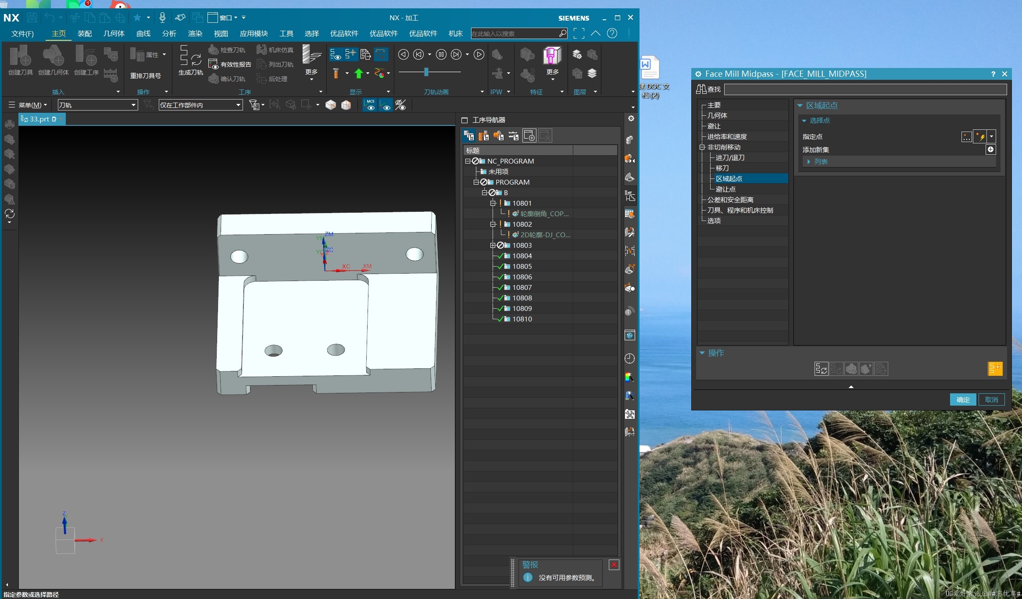
Task: Click the Point Dialog icon beside 指定点
Action: [966, 137]
